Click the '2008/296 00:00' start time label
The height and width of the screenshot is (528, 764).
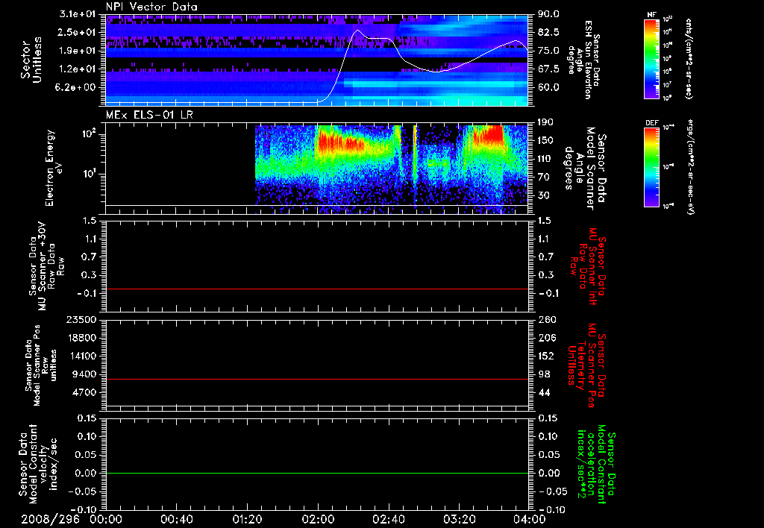72,519
